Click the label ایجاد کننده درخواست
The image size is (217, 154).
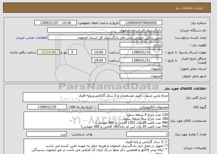[x=191, y=38]
